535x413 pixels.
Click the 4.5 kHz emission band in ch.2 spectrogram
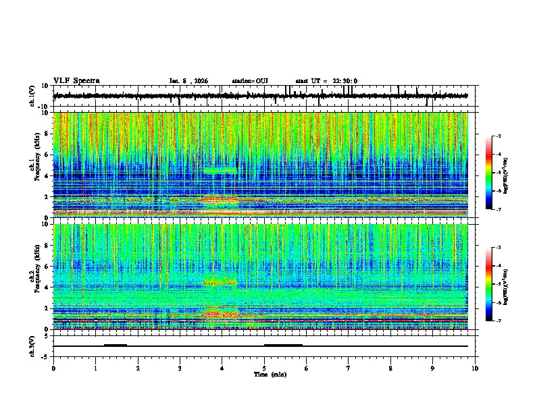pos(220,282)
